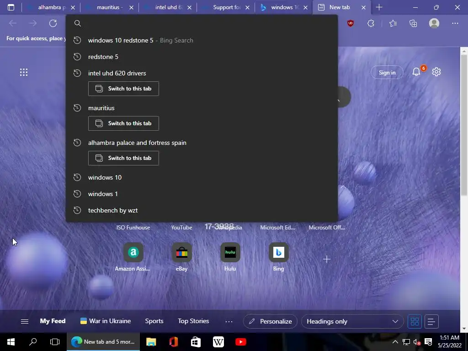Open the profile avatar icon

click(434, 23)
